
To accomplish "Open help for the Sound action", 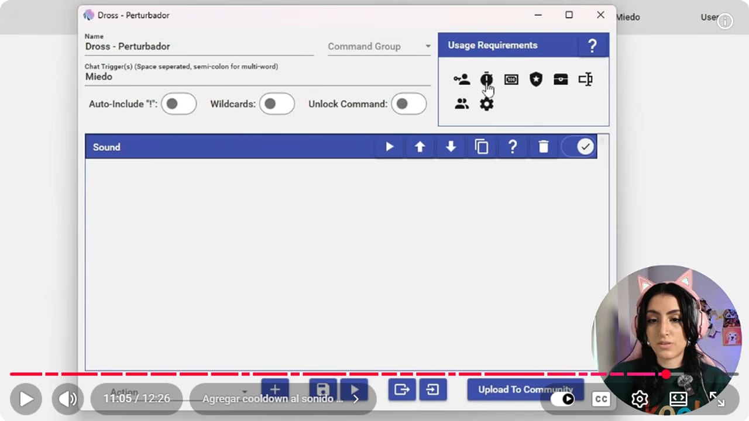I will [513, 147].
